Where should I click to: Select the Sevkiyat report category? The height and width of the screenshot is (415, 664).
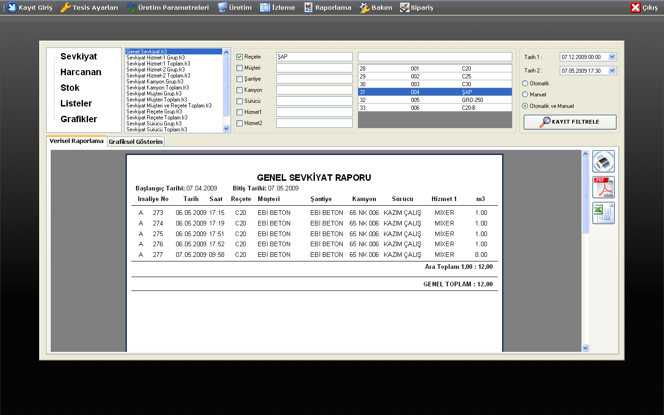click(x=79, y=57)
